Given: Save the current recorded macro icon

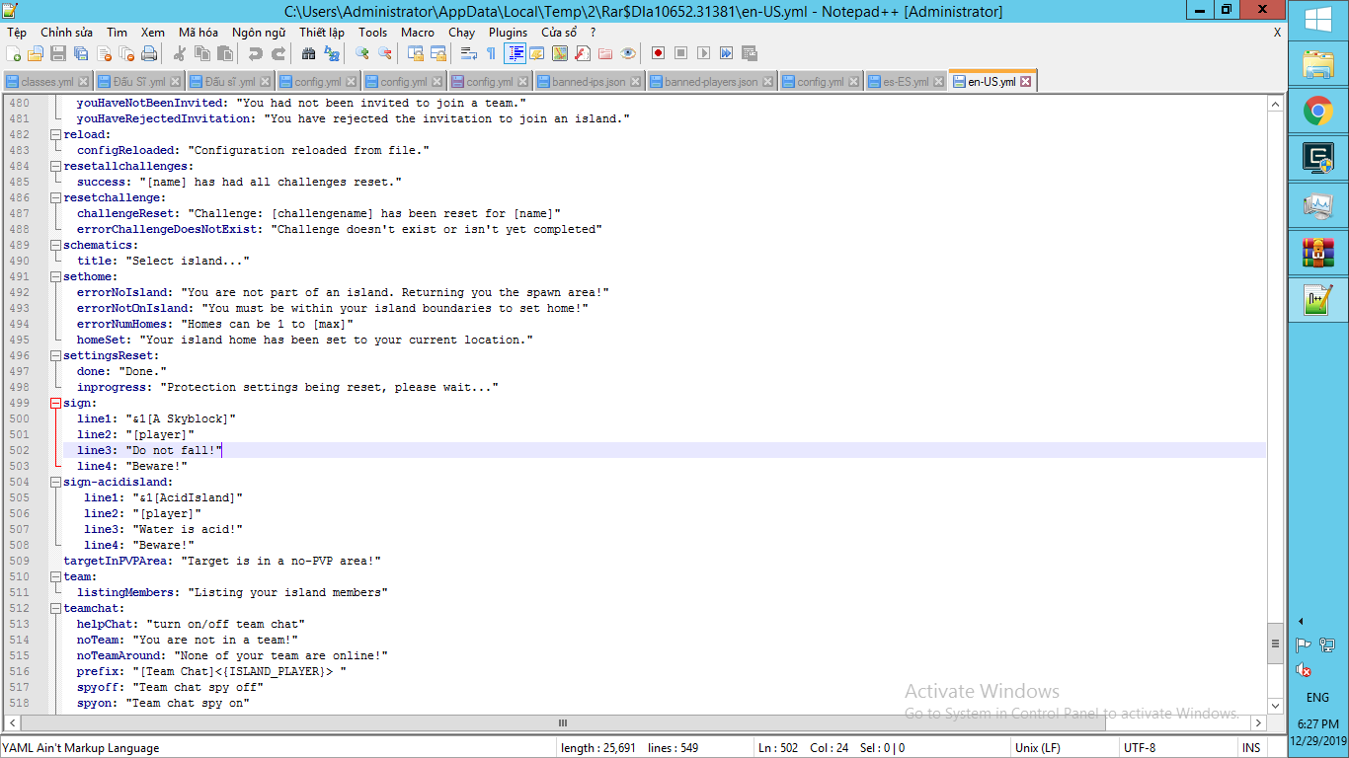Looking at the screenshot, I should point(749,53).
